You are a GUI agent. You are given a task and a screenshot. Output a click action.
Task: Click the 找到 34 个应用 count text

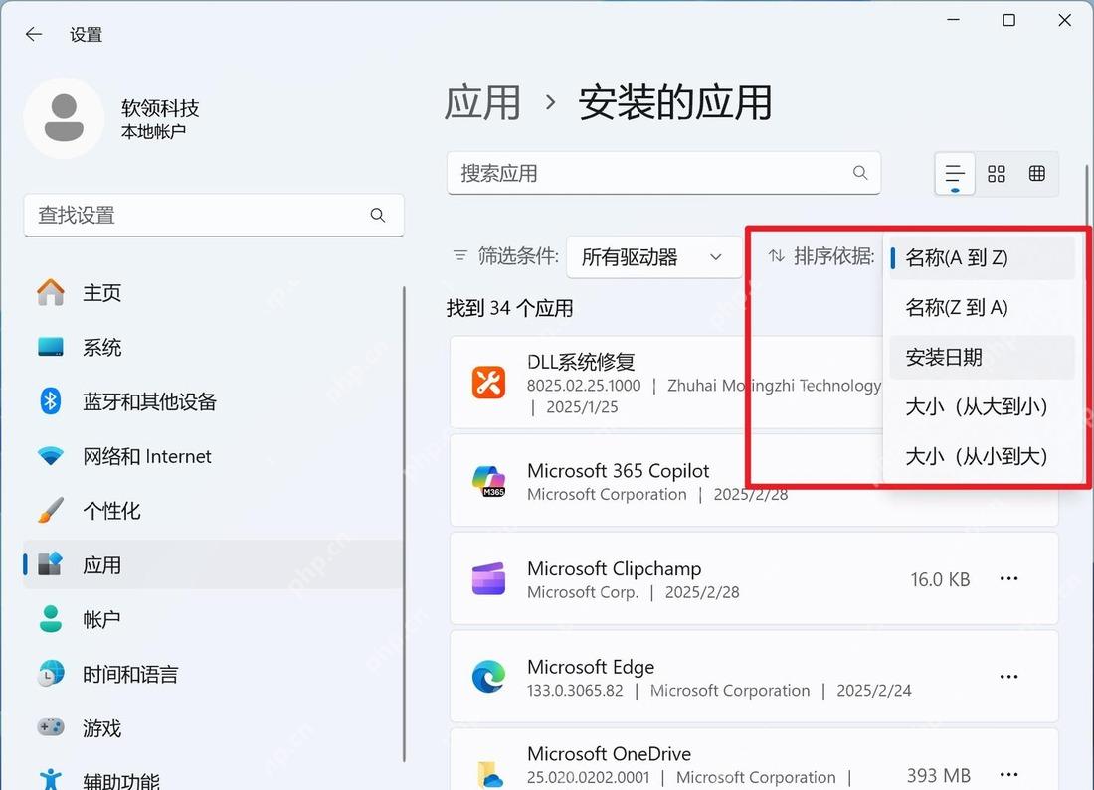510,308
